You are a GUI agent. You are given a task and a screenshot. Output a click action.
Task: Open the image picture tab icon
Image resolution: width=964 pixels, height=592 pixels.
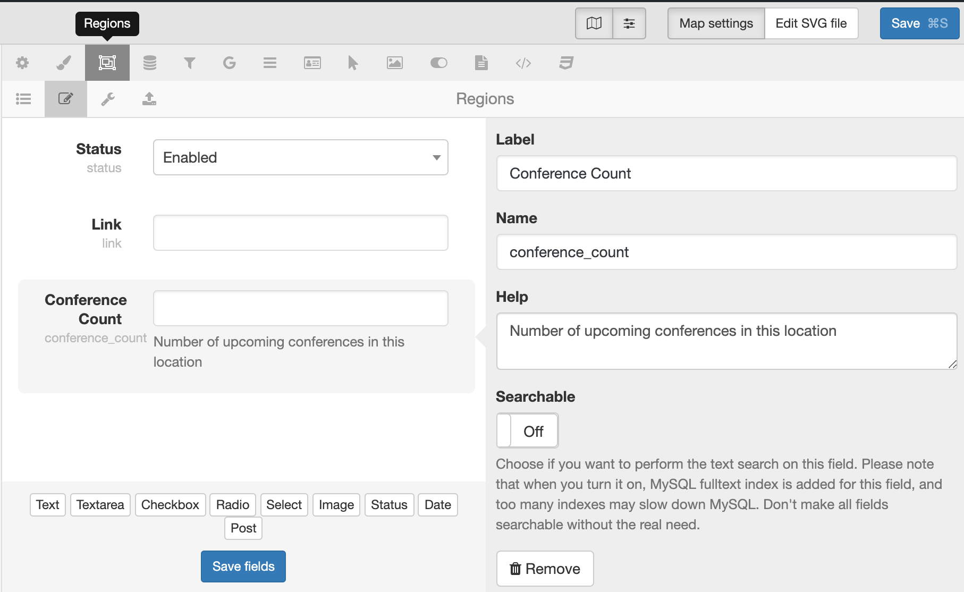(395, 63)
